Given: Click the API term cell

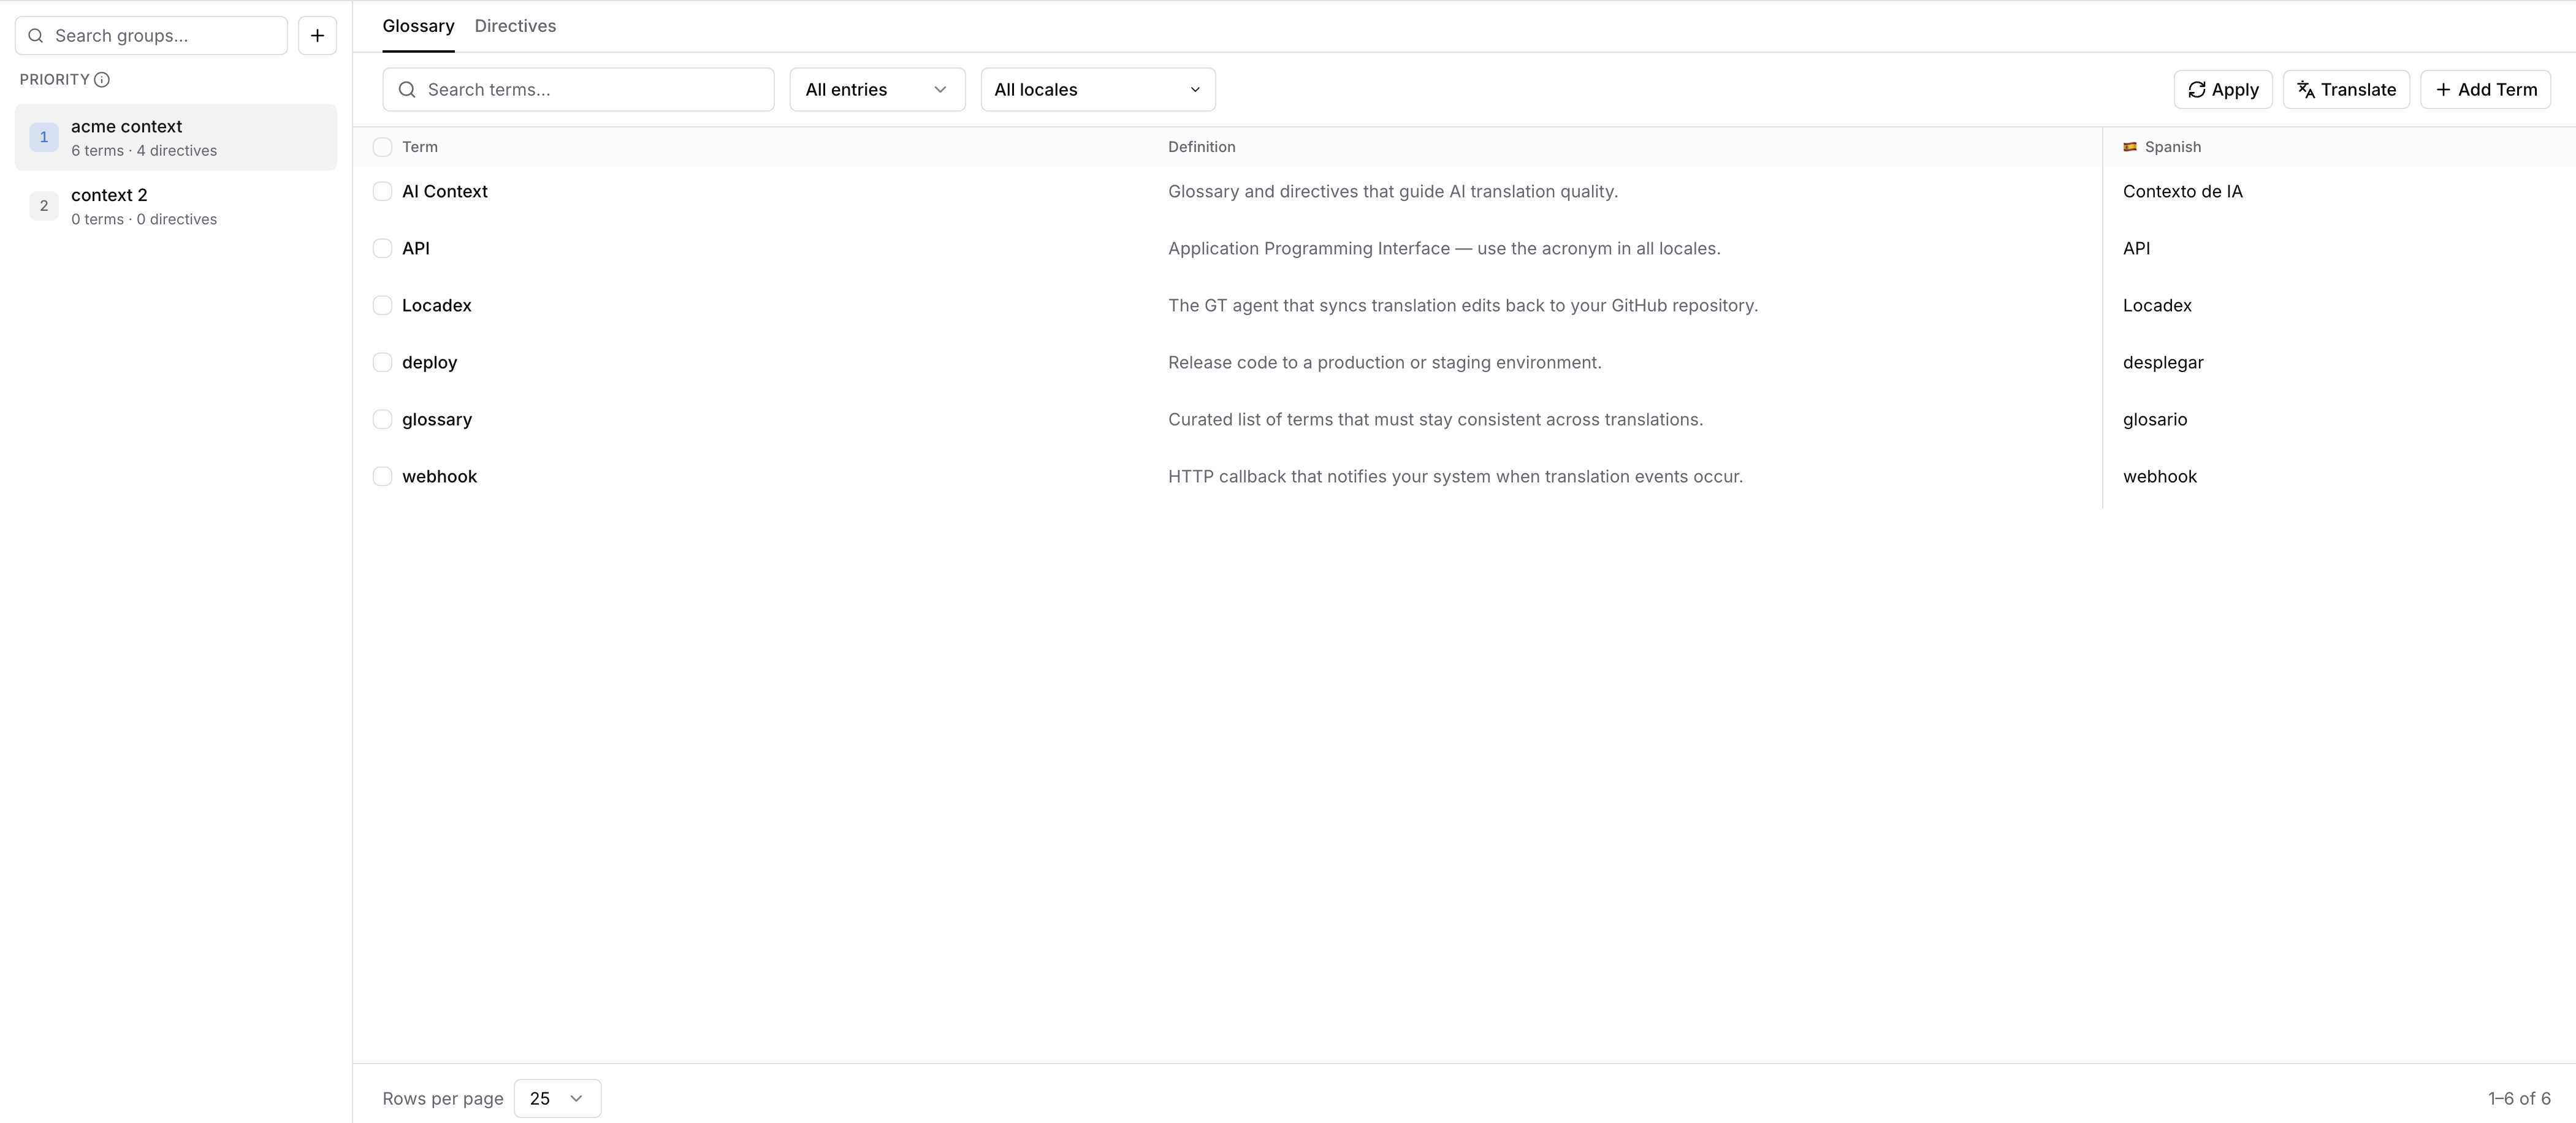Looking at the screenshot, I should (x=416, y=248).
